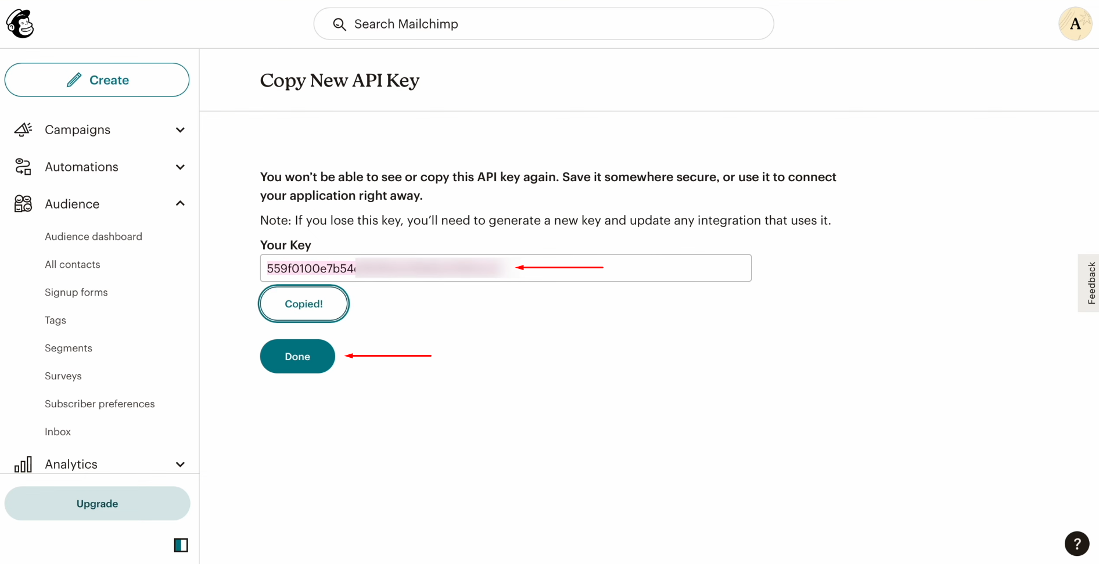This screenshot has height=564, width=1099.
Task: Open All contacts page
Action: [x=73, y=264]
